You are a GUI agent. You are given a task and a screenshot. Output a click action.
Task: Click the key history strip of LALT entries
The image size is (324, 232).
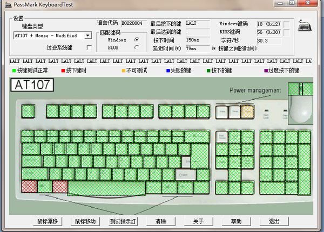160,61
